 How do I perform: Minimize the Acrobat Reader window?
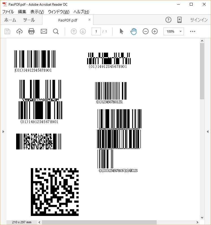(x=178, y=4)
